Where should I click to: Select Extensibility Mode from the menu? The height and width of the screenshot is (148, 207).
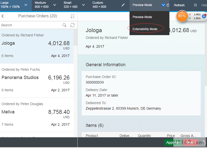point(145,29)
